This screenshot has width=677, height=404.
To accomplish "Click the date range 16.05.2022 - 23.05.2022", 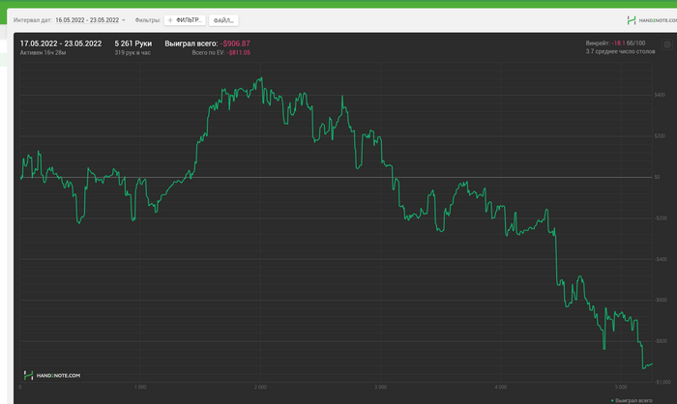I will click(x=87, y=19).
